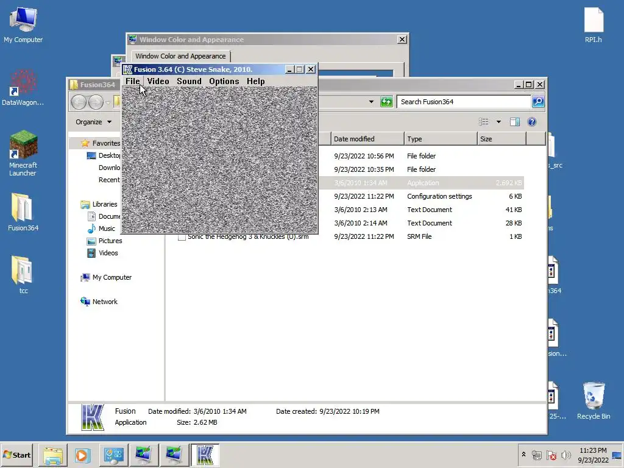
Task: Click the large Fusion icon in details pane
Action: point(93,417)
